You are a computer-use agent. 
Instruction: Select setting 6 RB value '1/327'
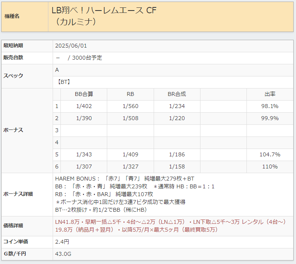tap(130, 167)
